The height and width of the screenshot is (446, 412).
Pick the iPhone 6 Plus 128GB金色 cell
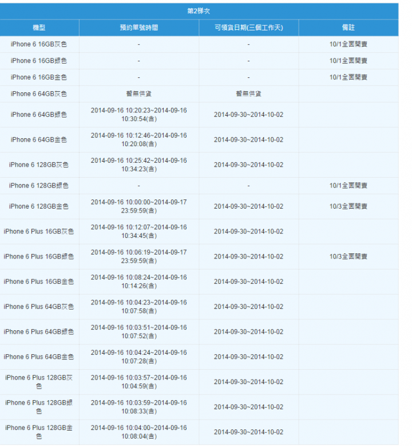(x=39, y=432)
